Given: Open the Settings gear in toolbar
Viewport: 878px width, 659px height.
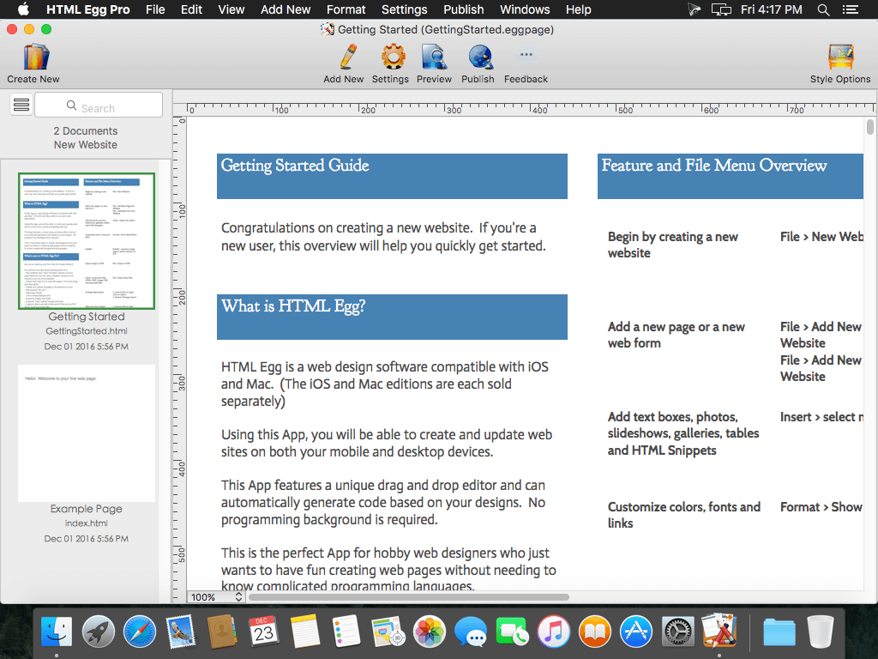Looking at the screenshot, I should click(x=393, y=57).
